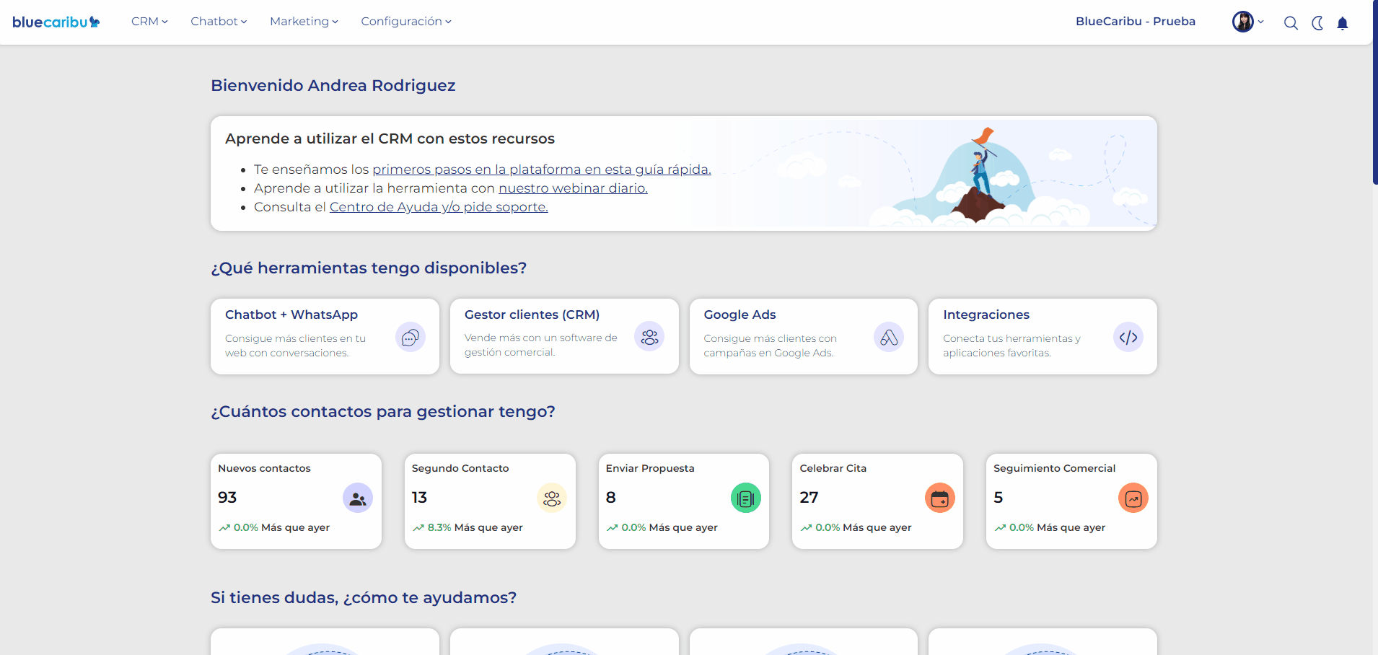Screen dimensions: 1378x655
Task: Click the Celebrar Cita calendar icon
Action: 940,498
